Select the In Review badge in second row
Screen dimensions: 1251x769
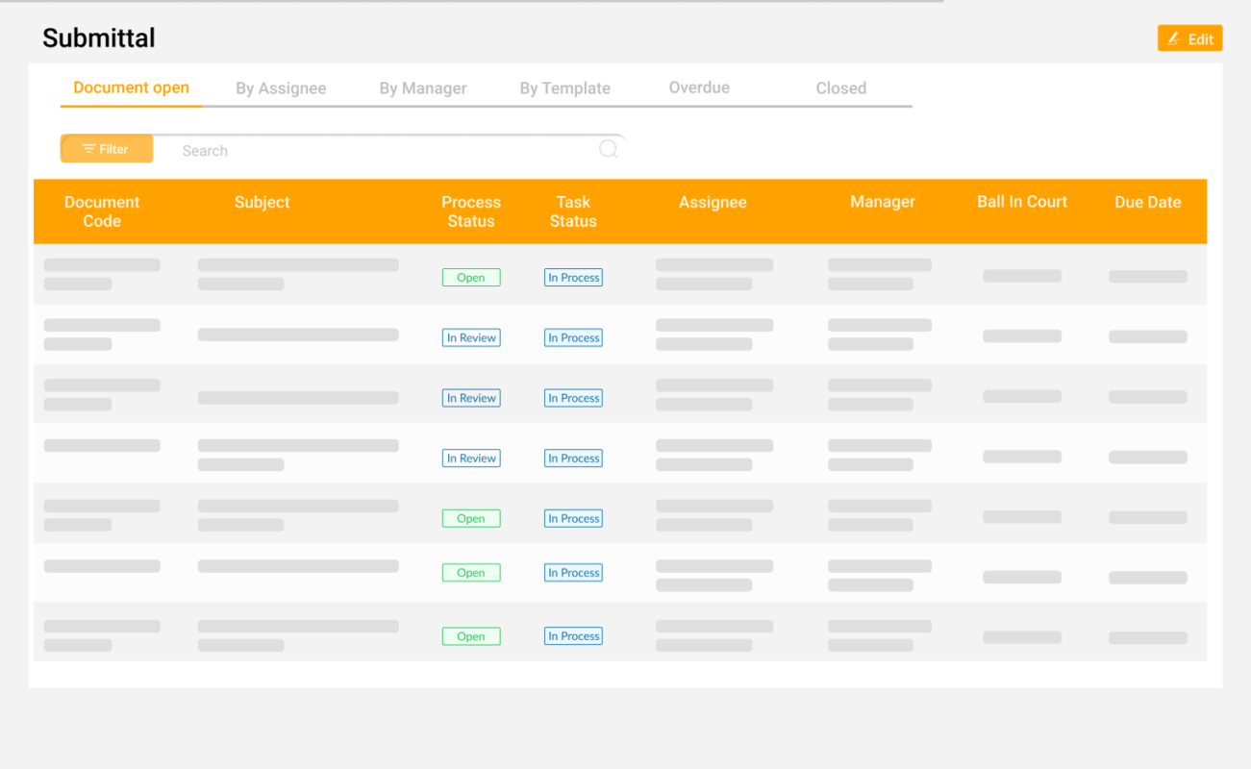[470, 337]
